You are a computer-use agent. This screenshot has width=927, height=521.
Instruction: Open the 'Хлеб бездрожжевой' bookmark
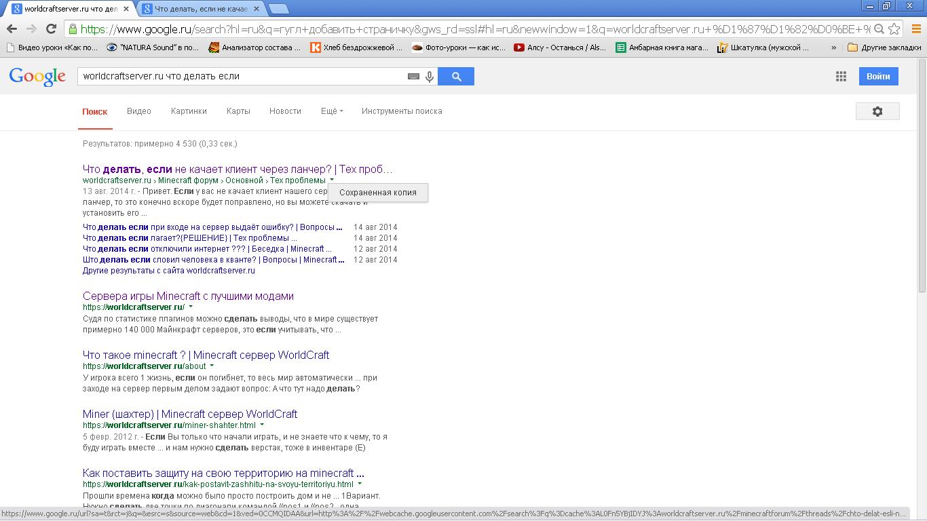pos(356,47)
